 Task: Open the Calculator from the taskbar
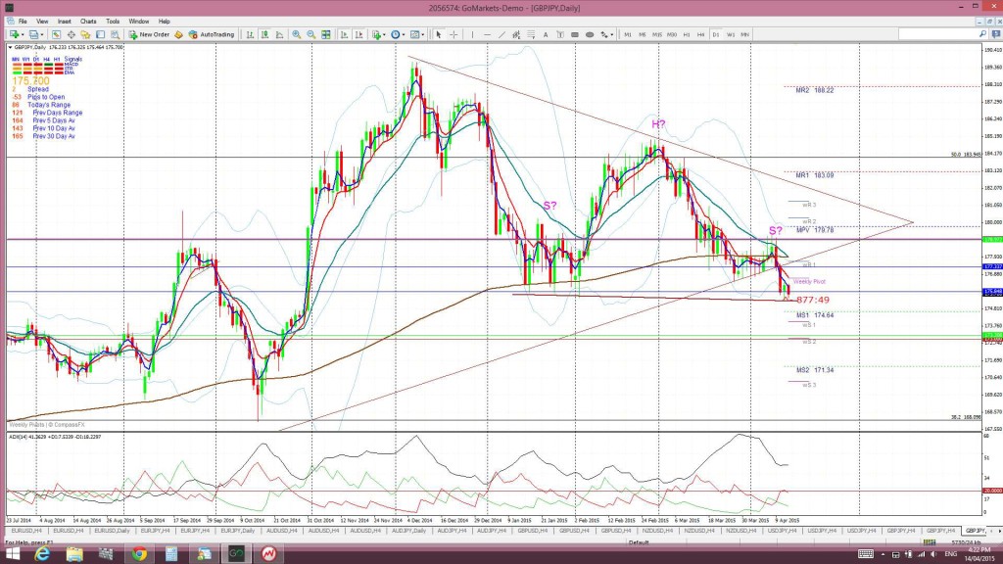pyautogui.click(x=171, y=554)
